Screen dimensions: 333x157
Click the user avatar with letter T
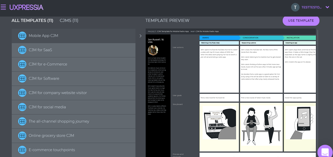[295, 7]
